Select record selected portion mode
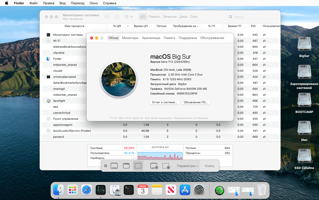Screen dimensions: 319x200 pyautogui.click(x=166, y=166)
